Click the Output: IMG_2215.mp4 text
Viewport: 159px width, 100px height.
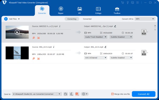(x=94, y=47)
